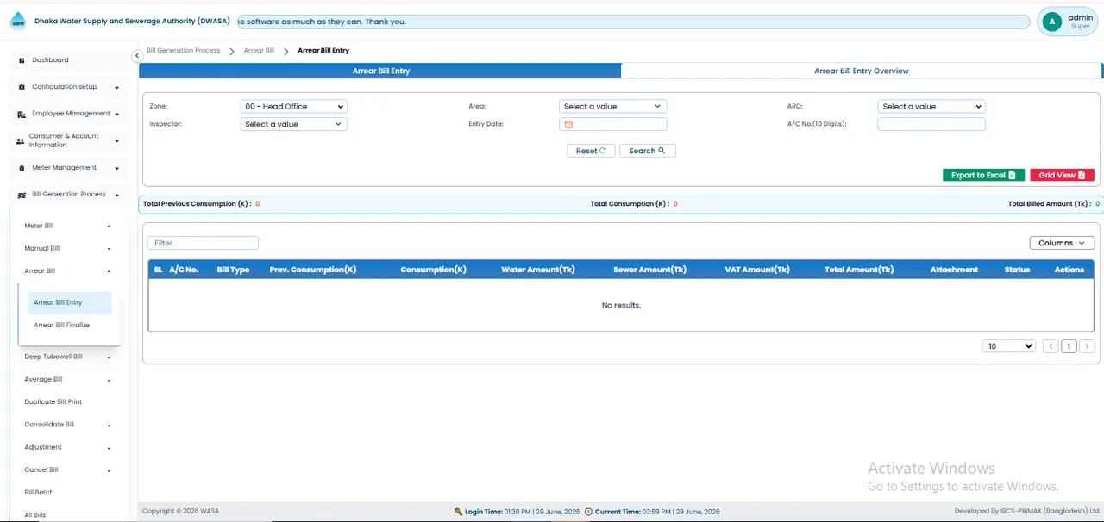Expand the Meter Bill submenu

109,227
